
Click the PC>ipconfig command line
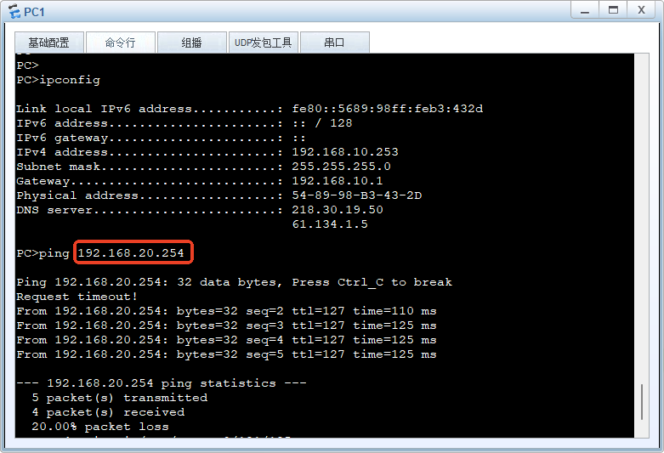(x=59, y=80)
